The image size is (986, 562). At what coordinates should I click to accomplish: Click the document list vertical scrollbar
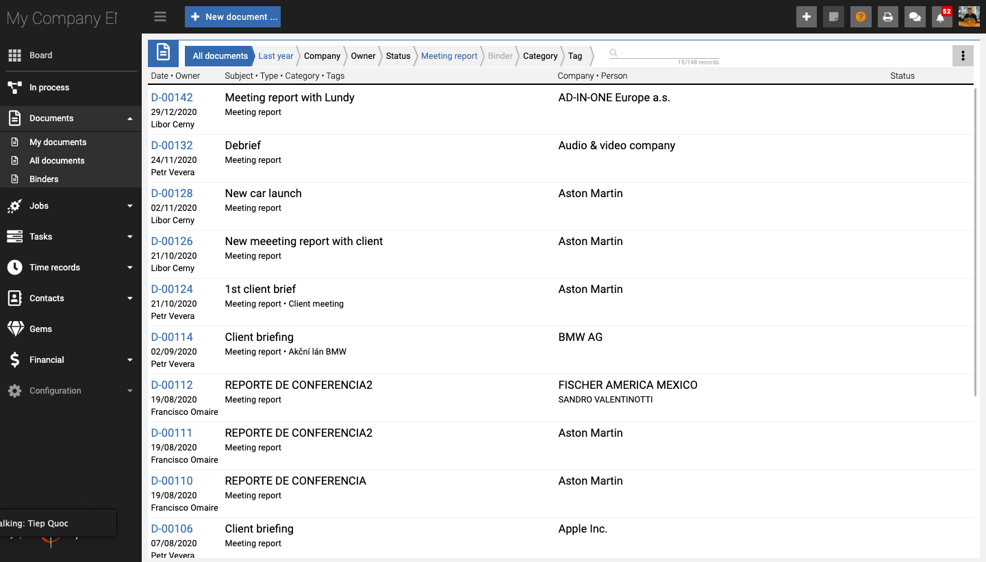(976, 242)
